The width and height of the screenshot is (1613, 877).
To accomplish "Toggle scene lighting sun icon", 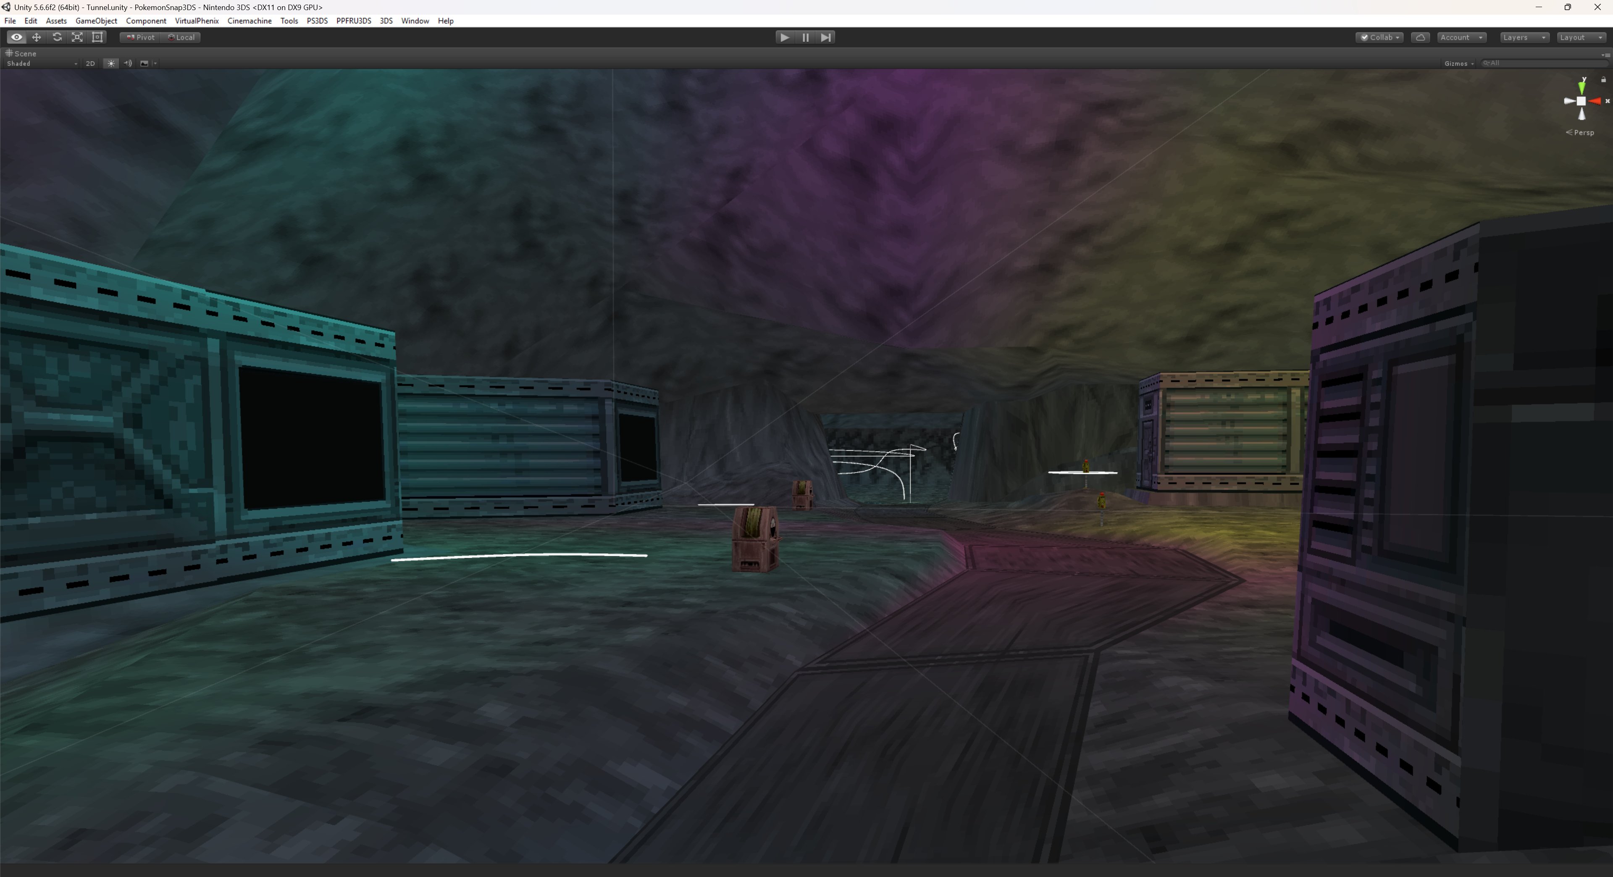I will (x=111, y=63).
